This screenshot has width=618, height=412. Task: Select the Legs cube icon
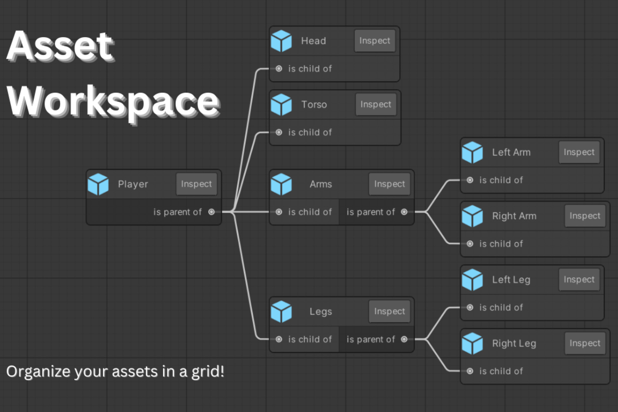click(281, 311)
